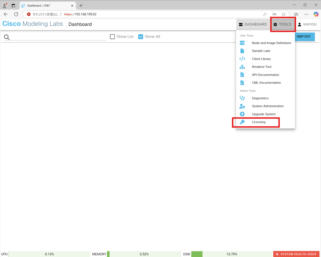Open the favorites list icon
The height and width of the screenshot is (257, 321).
click(296, 14)
